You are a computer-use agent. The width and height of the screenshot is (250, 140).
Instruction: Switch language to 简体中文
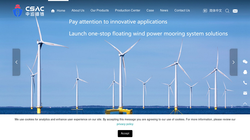pyautogui.click(x=215, y=11)
